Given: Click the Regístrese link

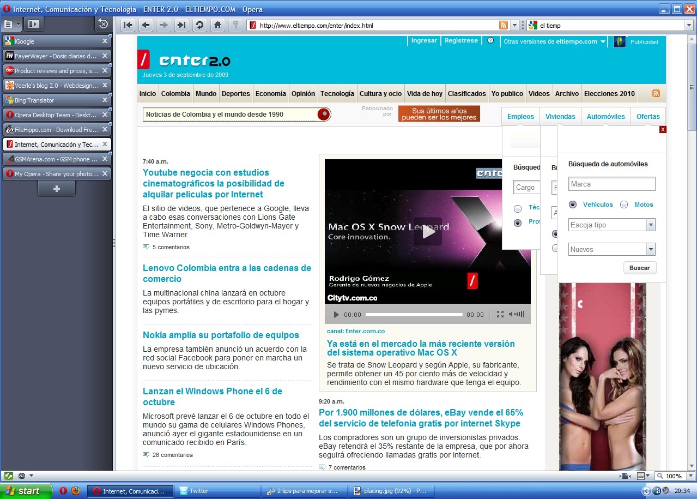Looking at the screenshot, I should tap(461, 40).
